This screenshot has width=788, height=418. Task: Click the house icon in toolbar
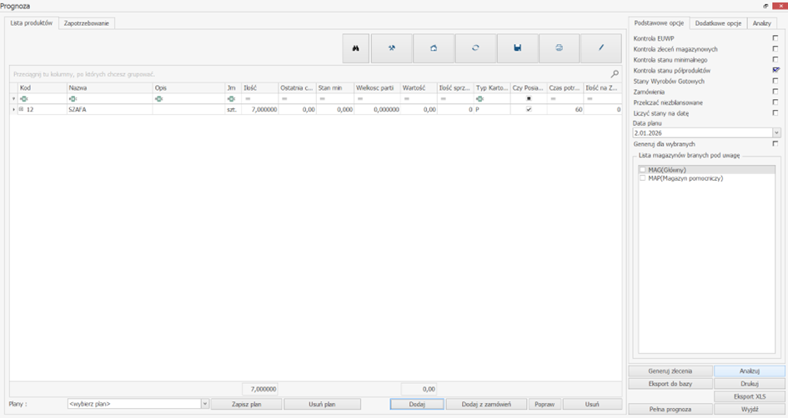(x=434, y=48)
